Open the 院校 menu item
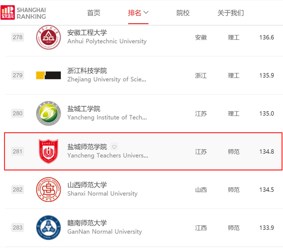283x249 pixels. [x=183, y=13]
